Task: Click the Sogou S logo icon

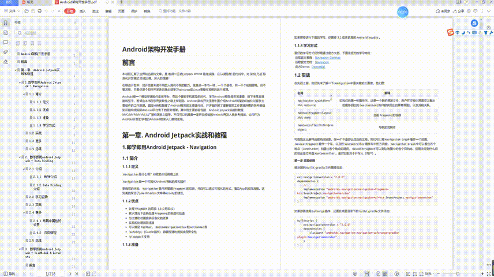Action: pyautogui.click(x=450, y=32)
